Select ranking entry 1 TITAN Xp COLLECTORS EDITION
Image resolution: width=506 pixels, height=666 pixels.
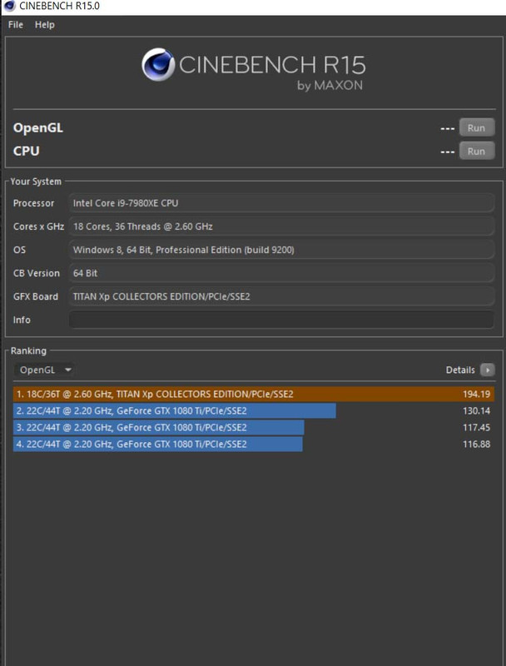click(254, 394)
